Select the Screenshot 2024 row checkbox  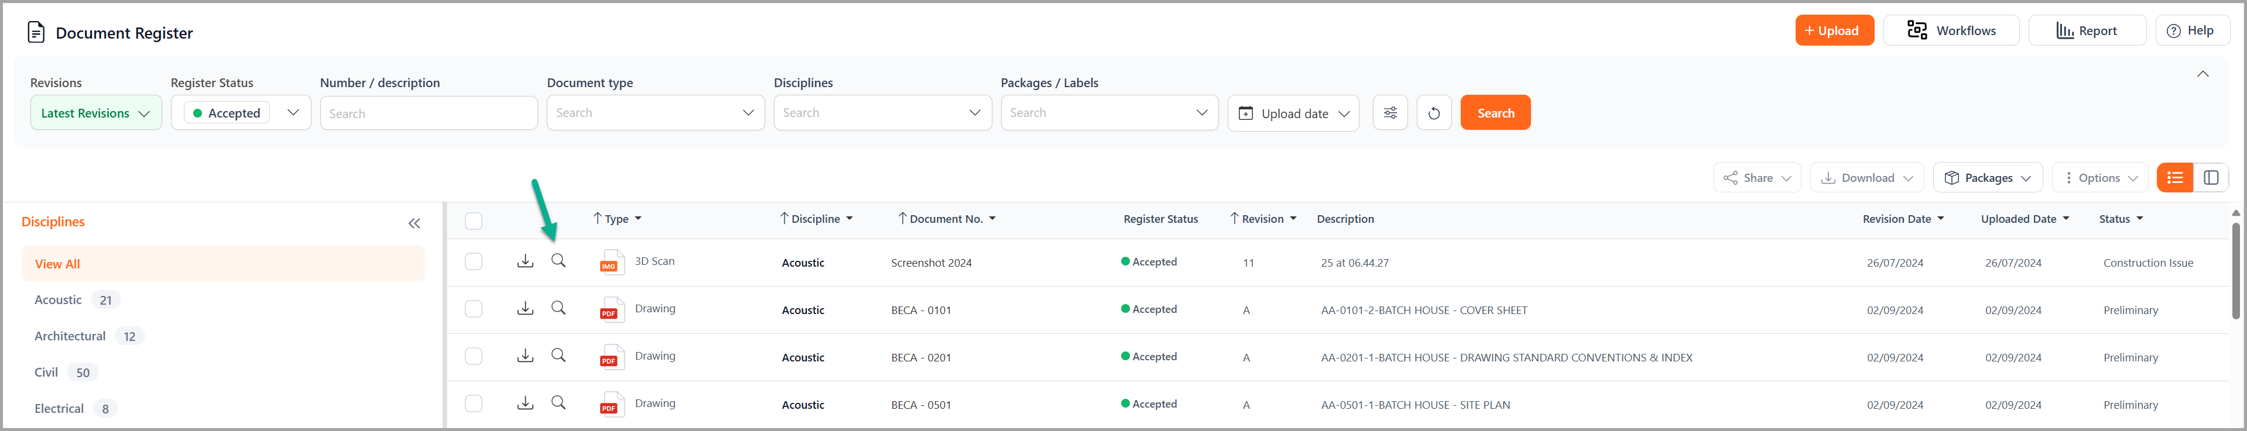(474, 261)
